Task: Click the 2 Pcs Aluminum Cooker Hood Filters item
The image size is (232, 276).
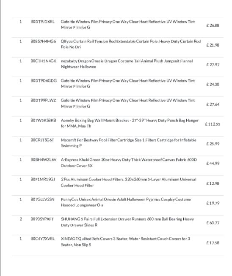Action: [128, 182]
